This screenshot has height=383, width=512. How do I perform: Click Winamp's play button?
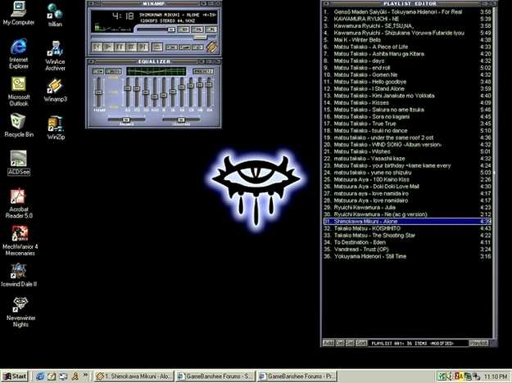pyautogui.click(x=108, y=47)
